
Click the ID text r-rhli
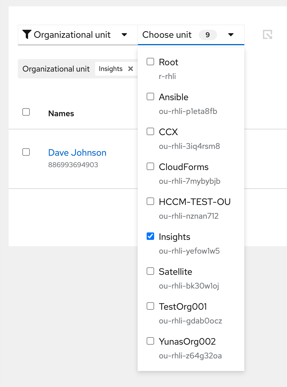167,76
